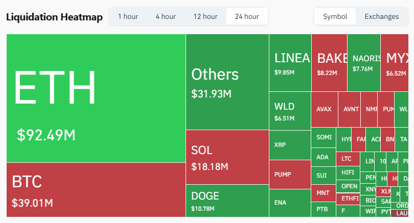Open the BAKE $8.22M tile
Screen dimensions: 414x223
point(329,63)
